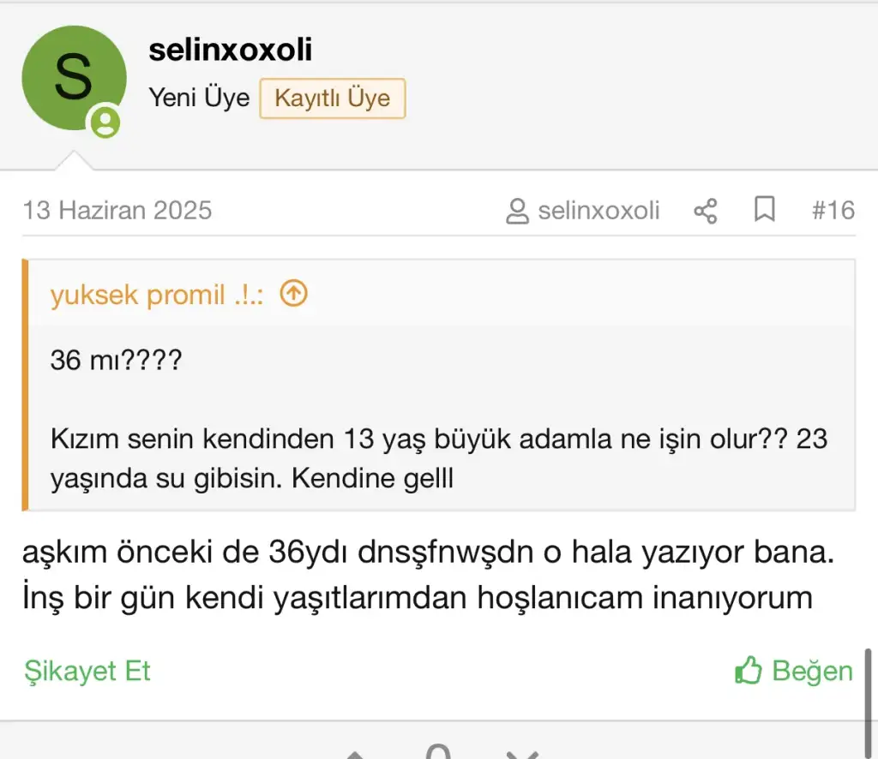Open post permalink #16

(x=833, y=210)
